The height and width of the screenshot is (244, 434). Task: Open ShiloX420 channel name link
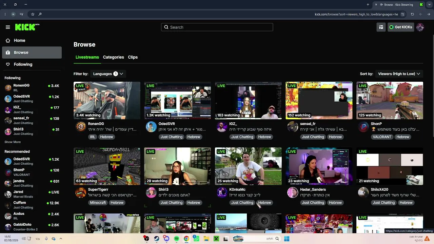coord(379,190)
